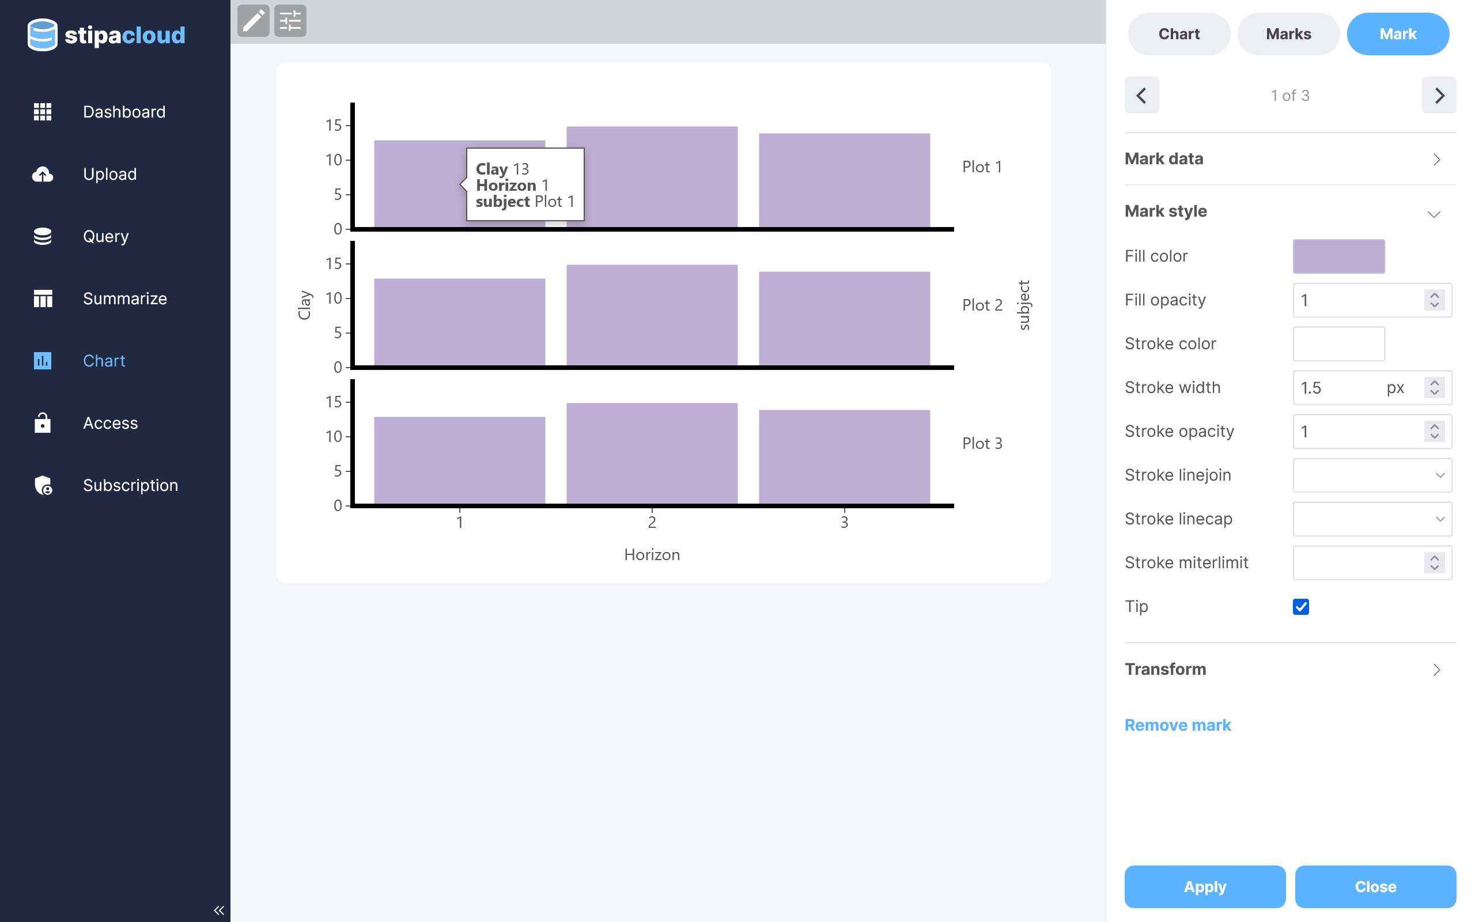Switch to the Marks tab
The width and height of the screenshot is (1475, 922).
click(1288, 34)
